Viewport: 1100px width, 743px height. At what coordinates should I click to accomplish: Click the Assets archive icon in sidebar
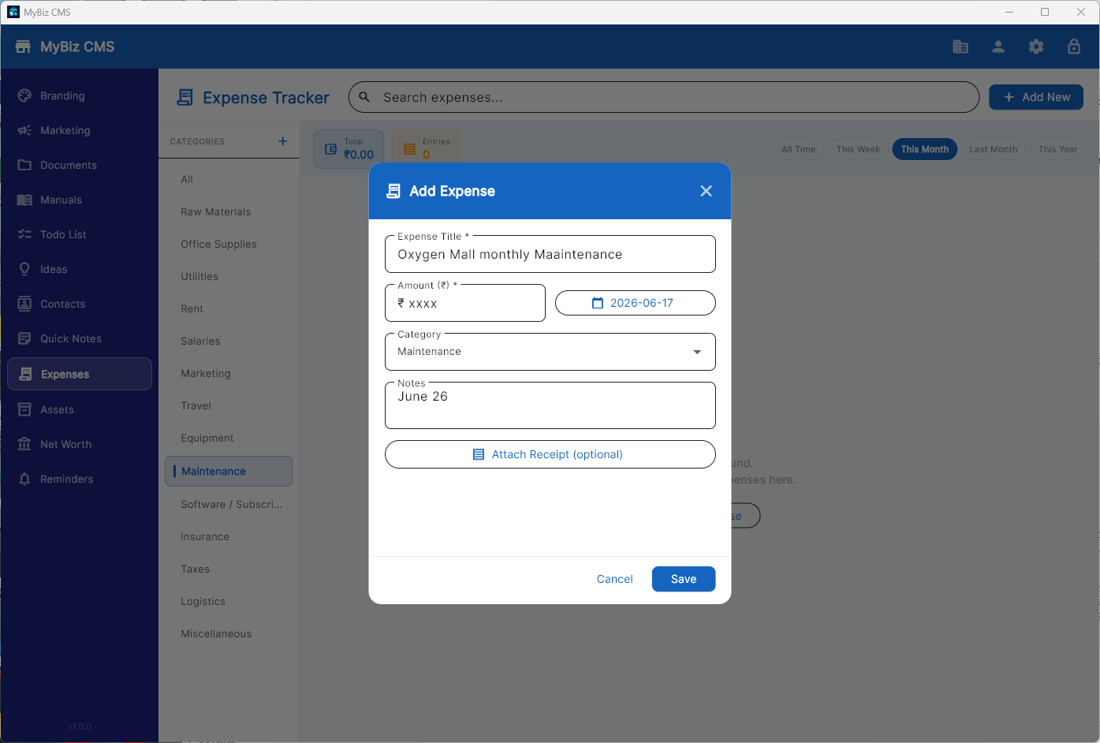click(x=24, y=409)
